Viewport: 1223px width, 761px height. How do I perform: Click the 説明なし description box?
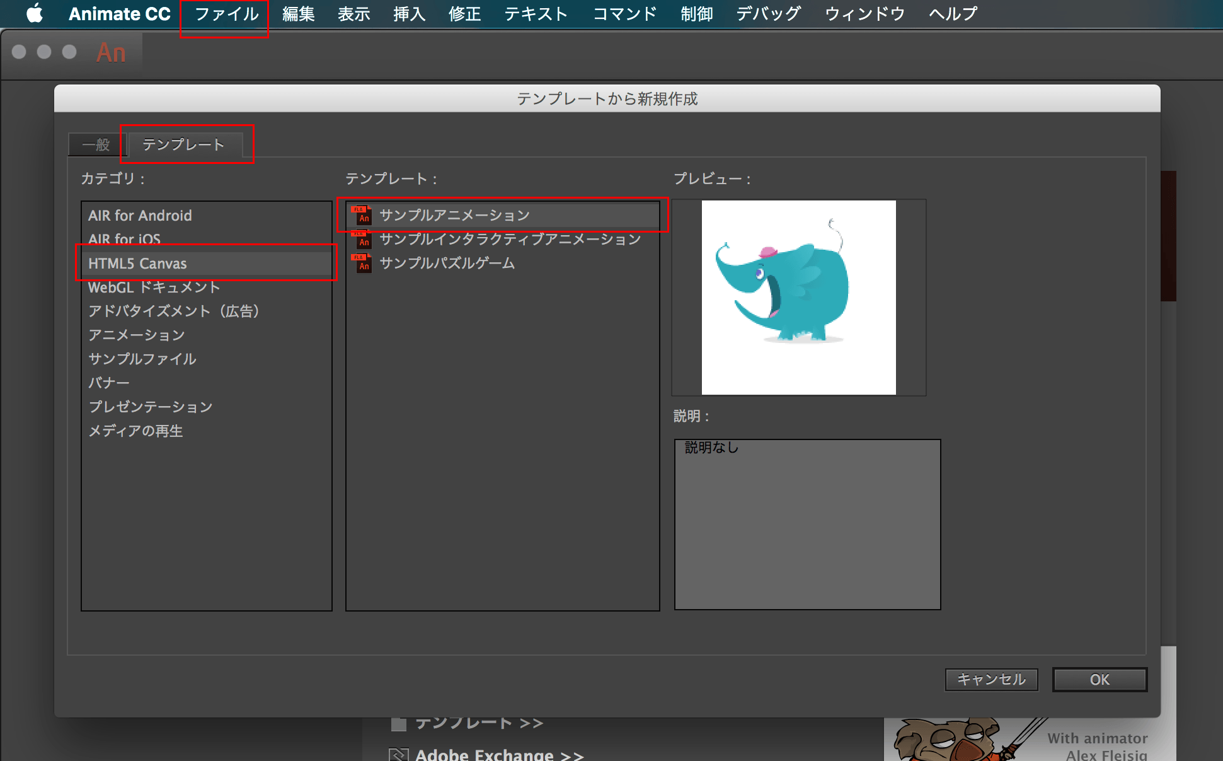[807, 525]
